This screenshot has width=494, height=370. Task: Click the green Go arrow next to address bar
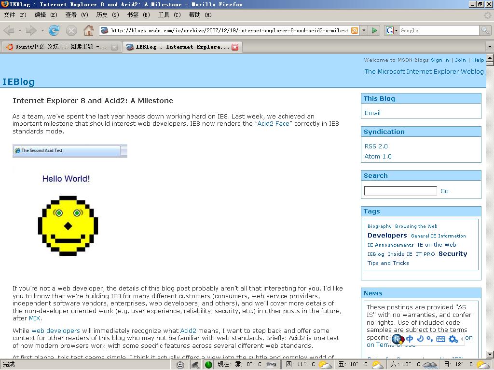[374, 30]
